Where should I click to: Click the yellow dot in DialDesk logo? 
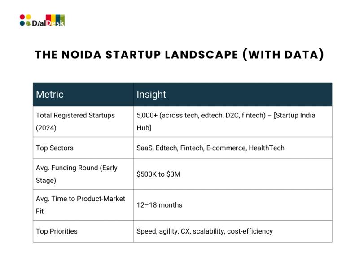tap(28, 17)
